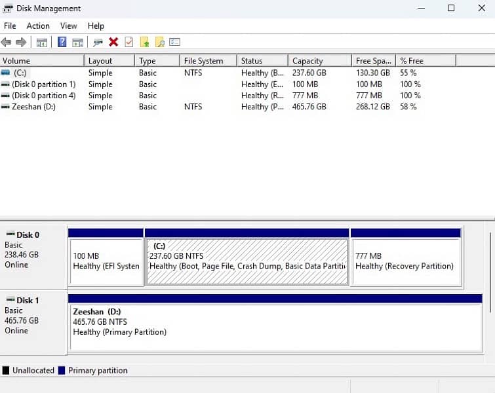Open Help via blue question mark icon

[62, 42]
